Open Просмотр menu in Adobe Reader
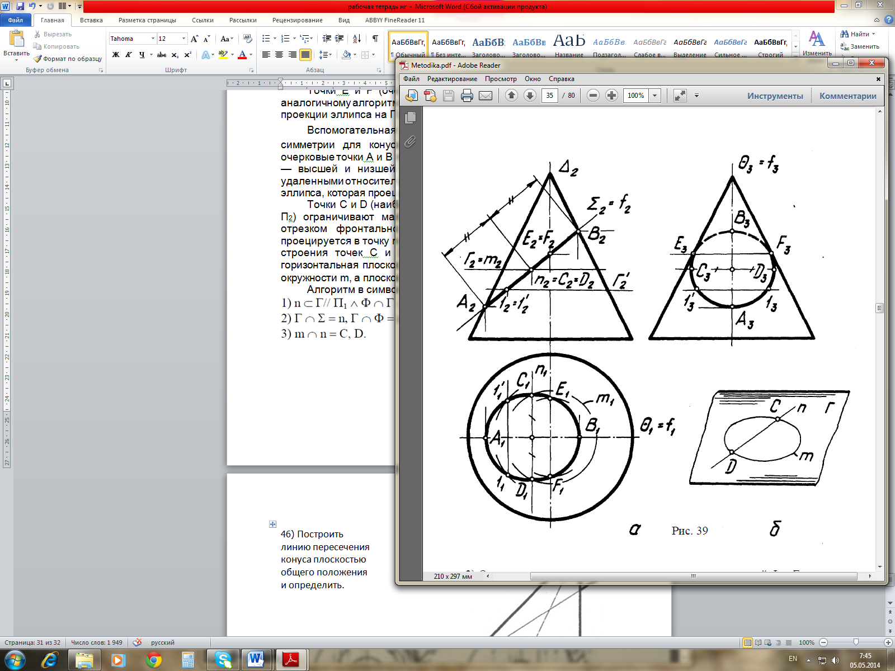Viewport: 895px width, 671px height. (501, 79)
